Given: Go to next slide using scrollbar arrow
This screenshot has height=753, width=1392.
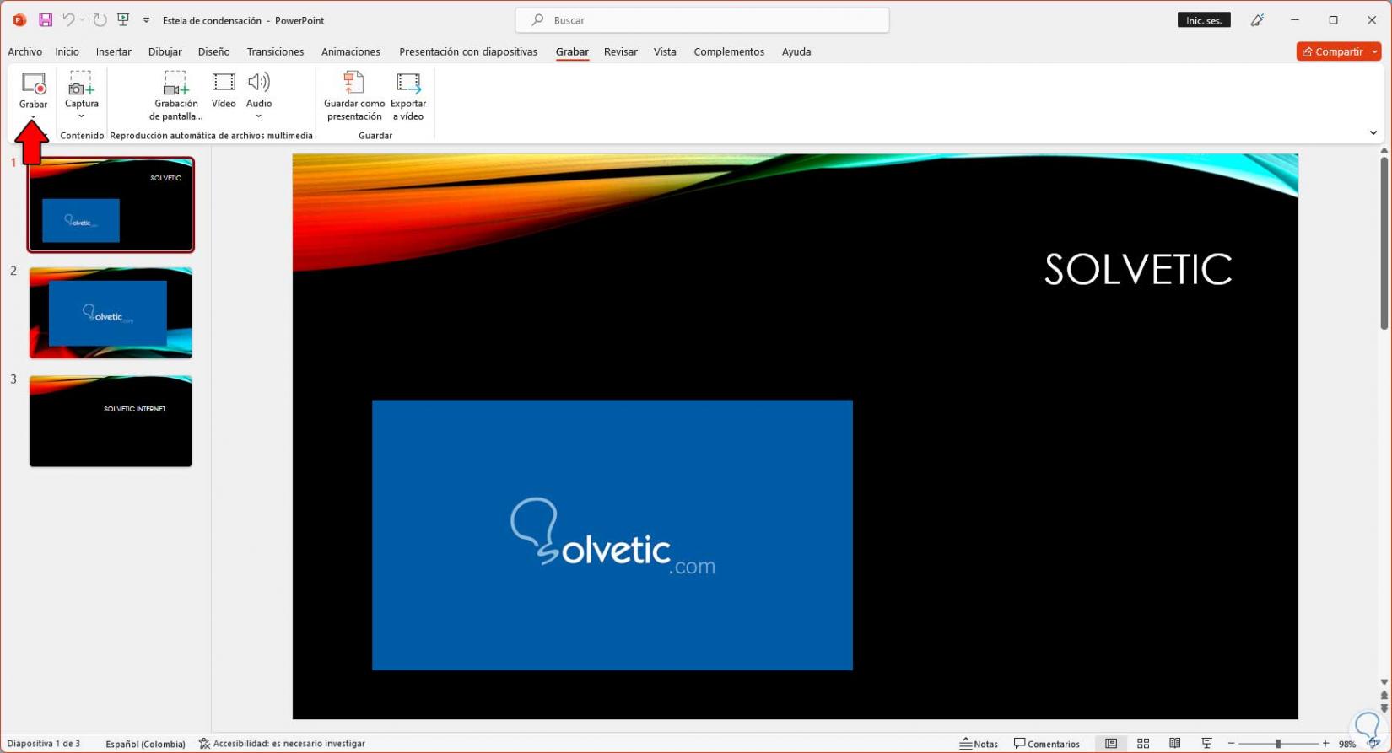Looking at the screenshot, I should point(1384,708).
